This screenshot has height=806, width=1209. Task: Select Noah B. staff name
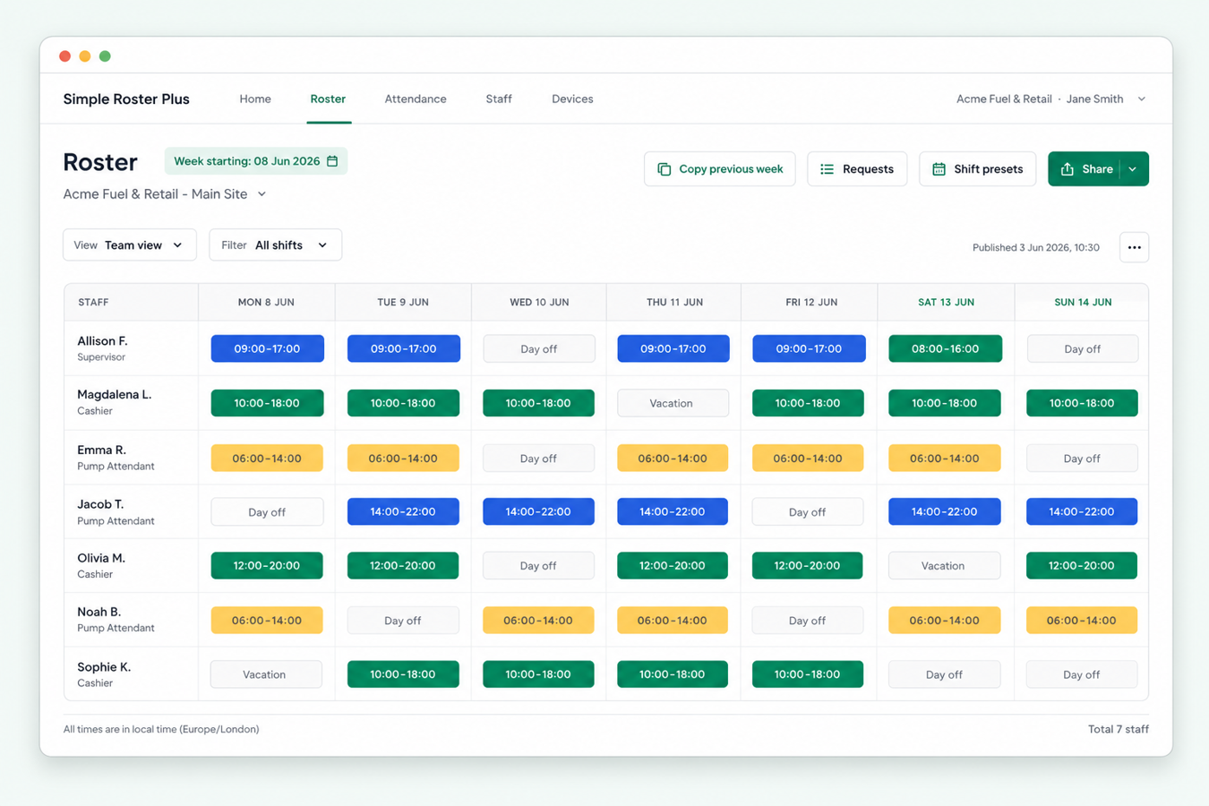(x=99, y=613)
